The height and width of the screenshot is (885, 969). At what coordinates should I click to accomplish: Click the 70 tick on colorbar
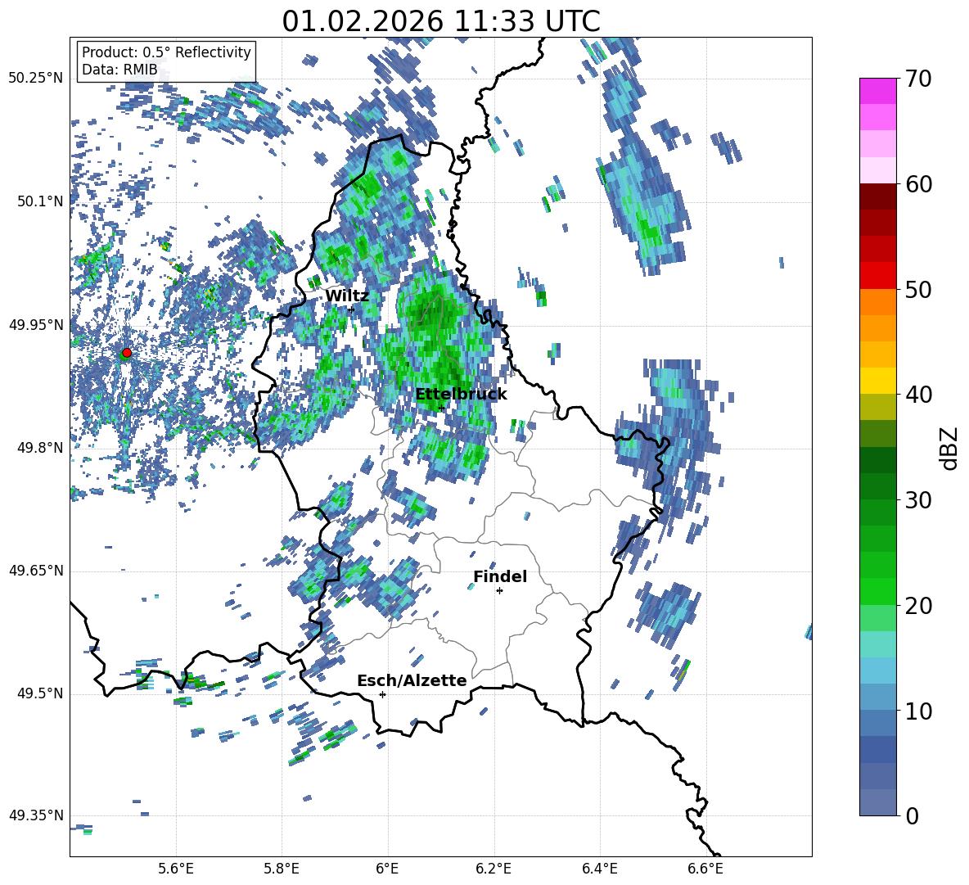pyautogui.click(x=919, y=79)
